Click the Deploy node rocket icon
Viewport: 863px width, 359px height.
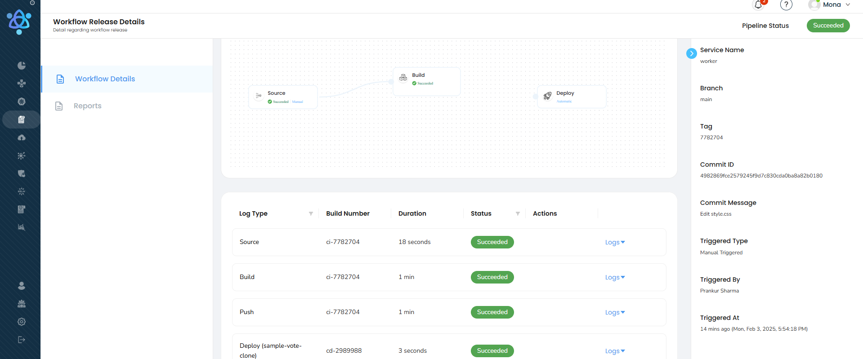pyautogui.click(x=547, y=96)
